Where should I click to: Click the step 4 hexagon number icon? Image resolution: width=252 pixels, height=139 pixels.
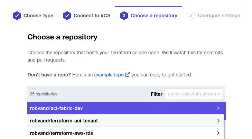coord(191,16)
